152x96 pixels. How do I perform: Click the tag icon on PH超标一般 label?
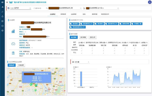pyautogui.click(x=132, y=24)
